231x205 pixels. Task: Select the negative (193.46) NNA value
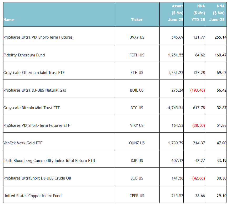tap(197, 90)
